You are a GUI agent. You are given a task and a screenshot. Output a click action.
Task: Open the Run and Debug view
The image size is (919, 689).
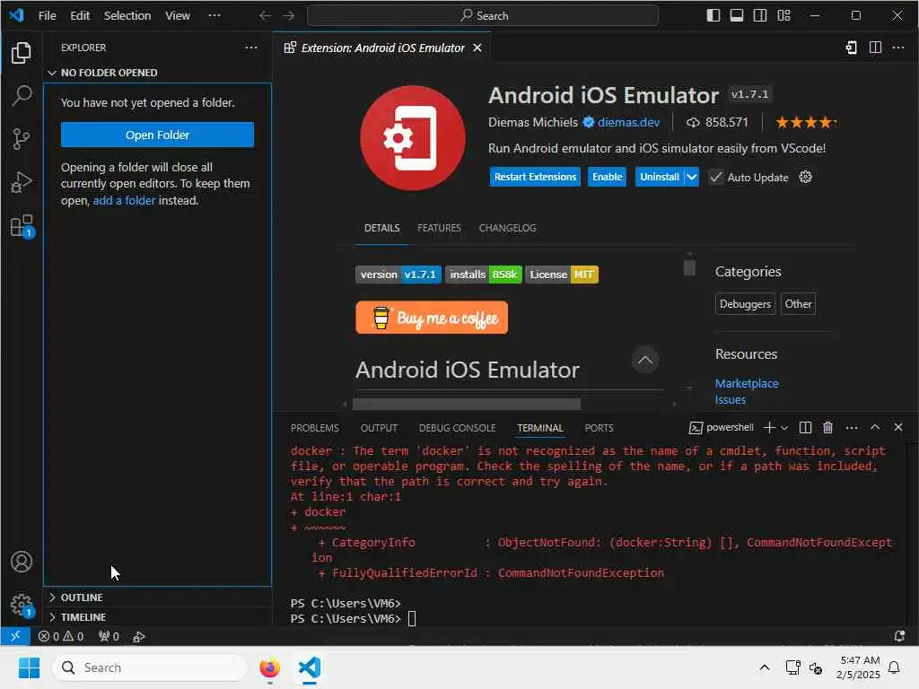point(22,182)
